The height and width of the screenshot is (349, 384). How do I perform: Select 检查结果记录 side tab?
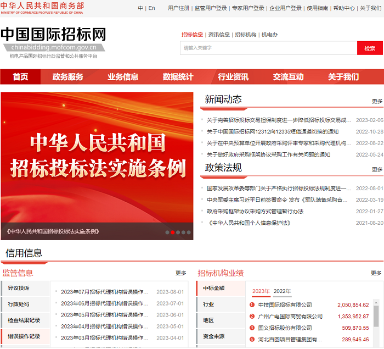click(x=25, y=320)
